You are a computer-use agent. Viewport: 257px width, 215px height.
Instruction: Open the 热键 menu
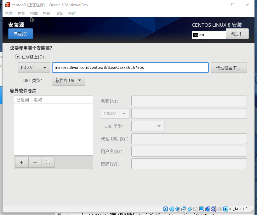pyautogui.click(x=47, y=14)
